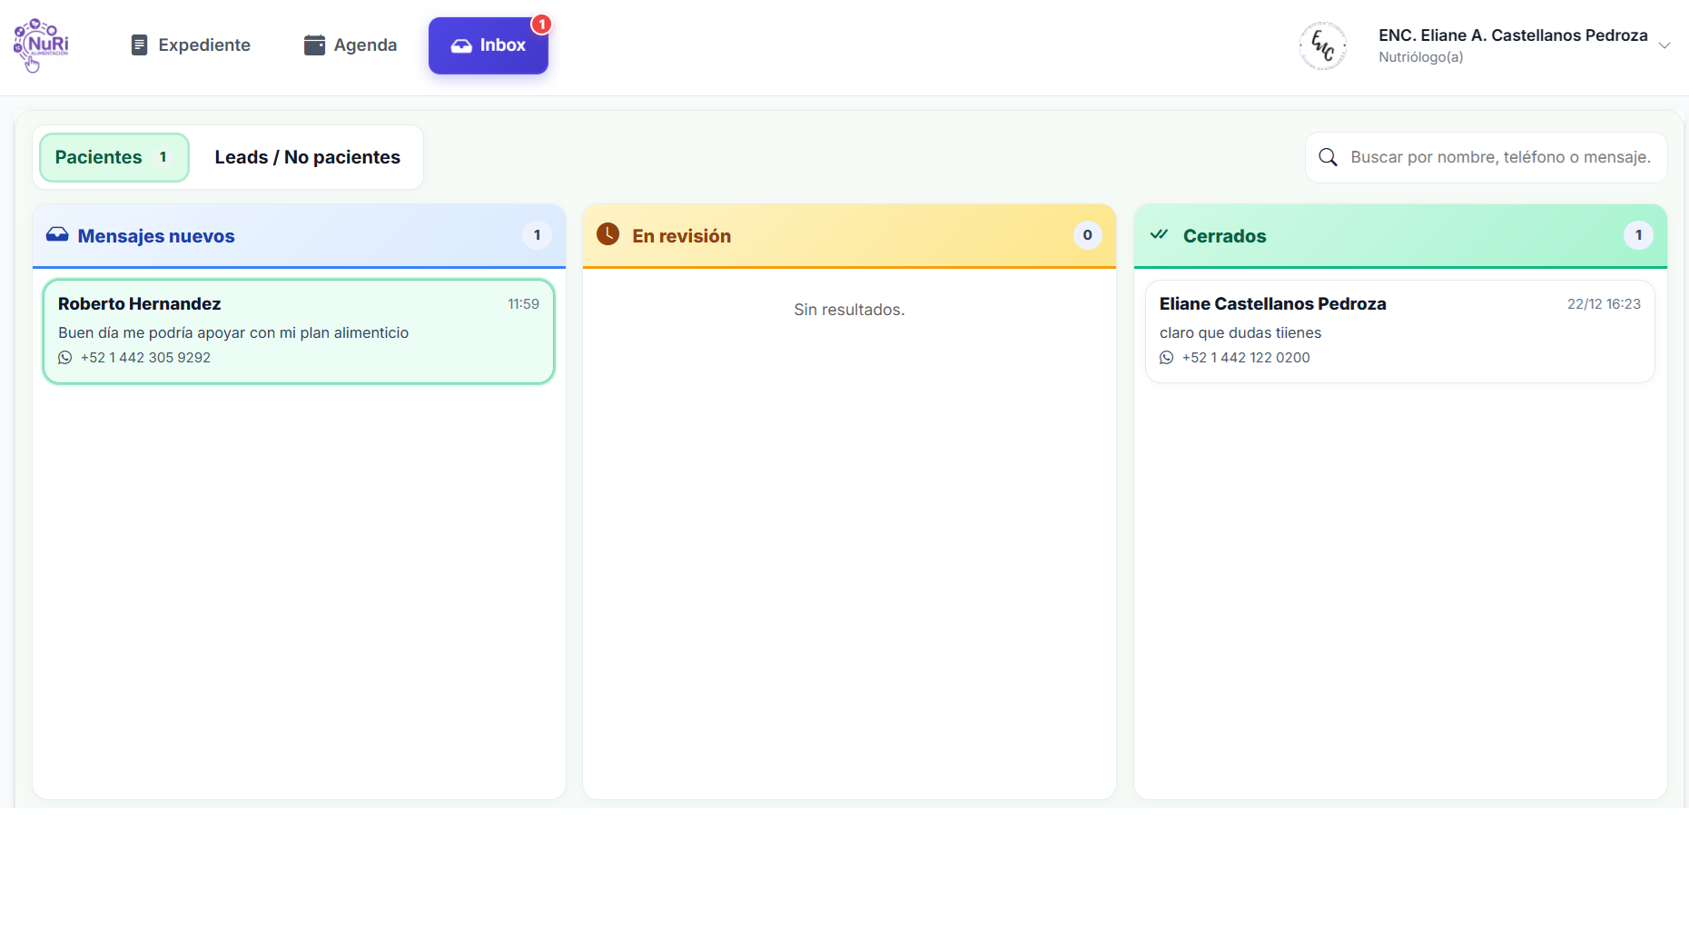Click the user avatar image
Screen dimensions: 1689x930
coord(1323,45)
